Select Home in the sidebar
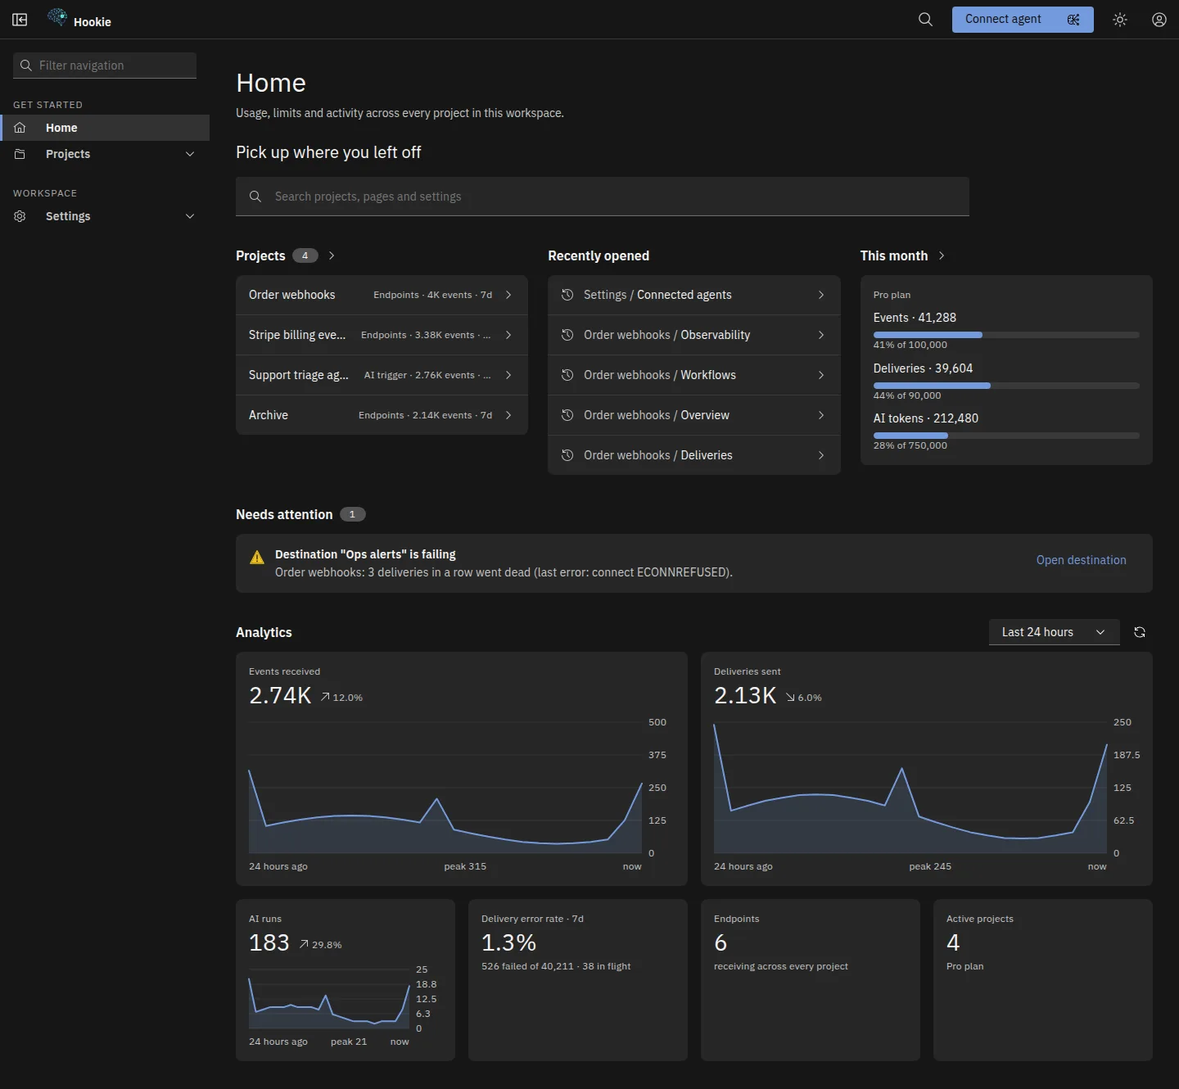 click(x=105, y=128)
